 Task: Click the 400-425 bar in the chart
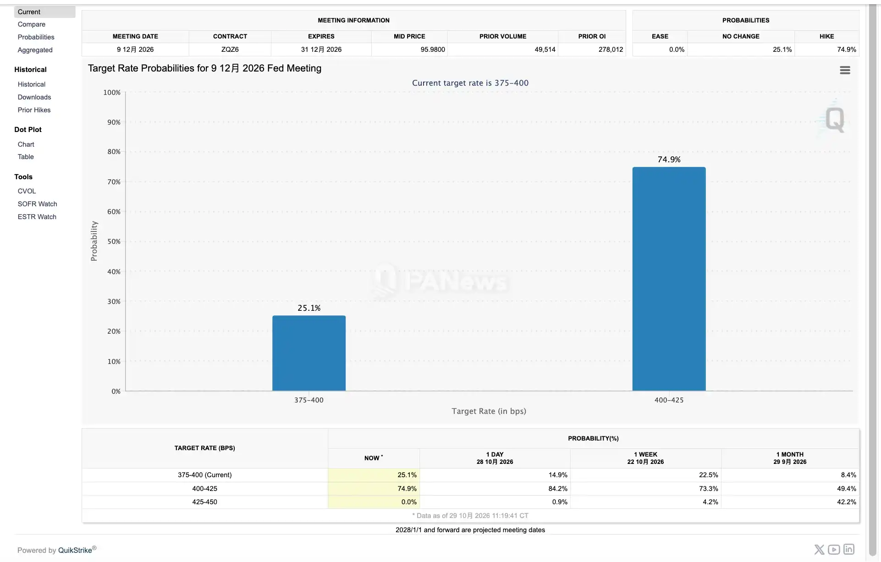coord(669,279)
